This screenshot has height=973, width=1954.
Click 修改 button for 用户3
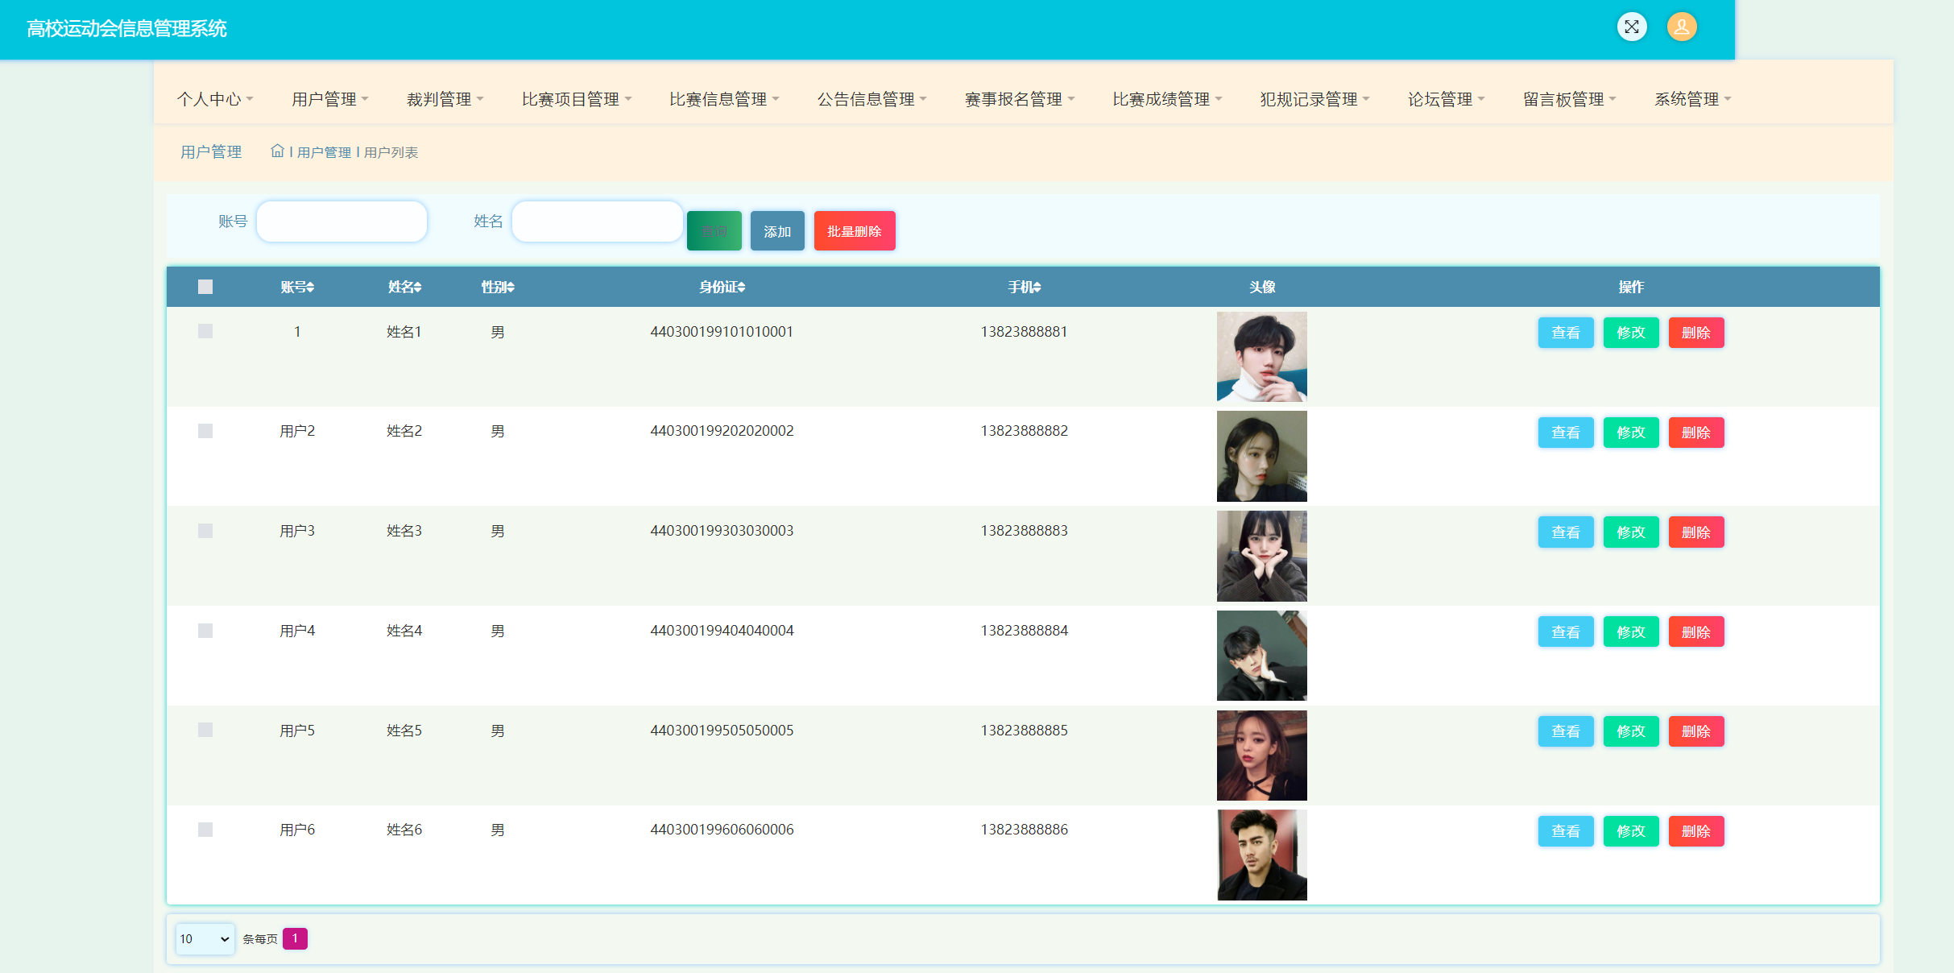(1630, 532)
